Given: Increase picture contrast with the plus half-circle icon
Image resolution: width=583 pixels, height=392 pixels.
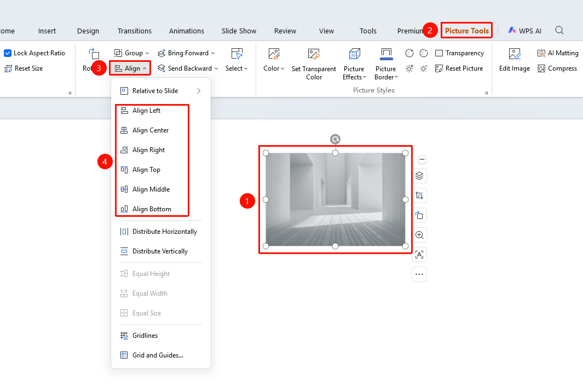Looking at the screenshot, I should point(409,53).
